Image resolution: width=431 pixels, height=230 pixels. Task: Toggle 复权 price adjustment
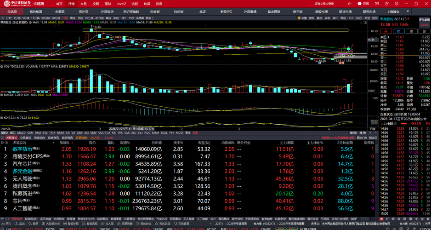(x=312, y=18)
